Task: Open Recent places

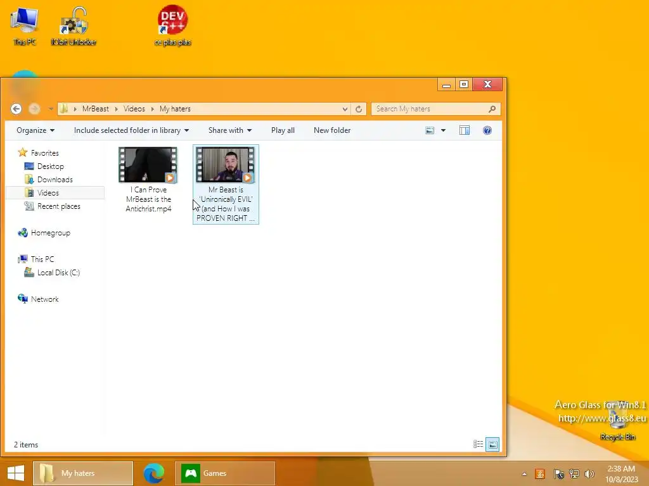Action: click(59, 206)
